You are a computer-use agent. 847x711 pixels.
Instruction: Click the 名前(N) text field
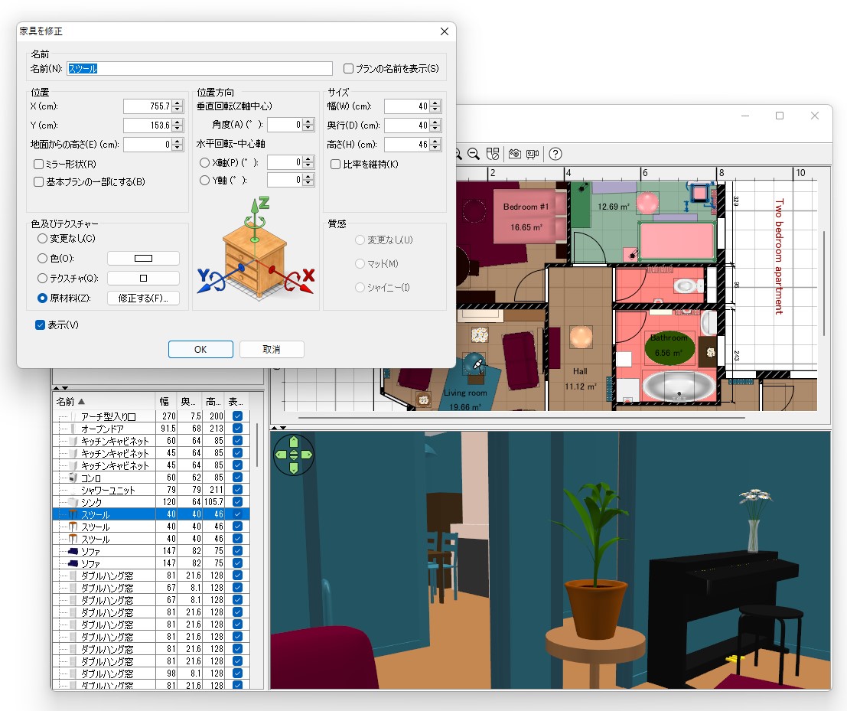point(200,69)
